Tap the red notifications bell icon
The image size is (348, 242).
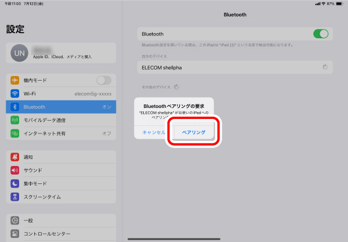(15, 157)
